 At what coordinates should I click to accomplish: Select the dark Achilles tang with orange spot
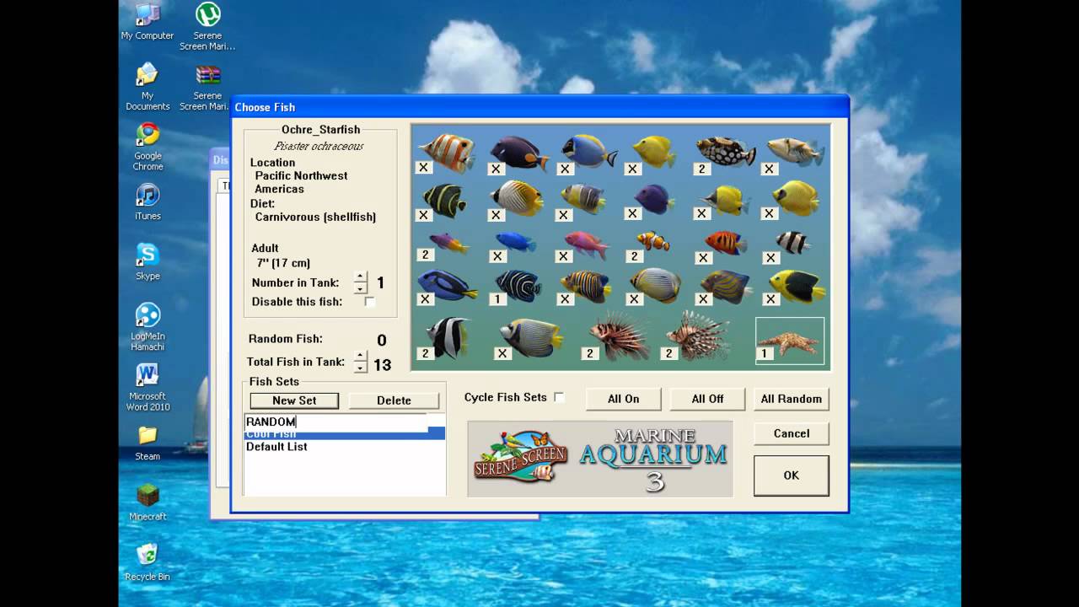coord(519,153)
